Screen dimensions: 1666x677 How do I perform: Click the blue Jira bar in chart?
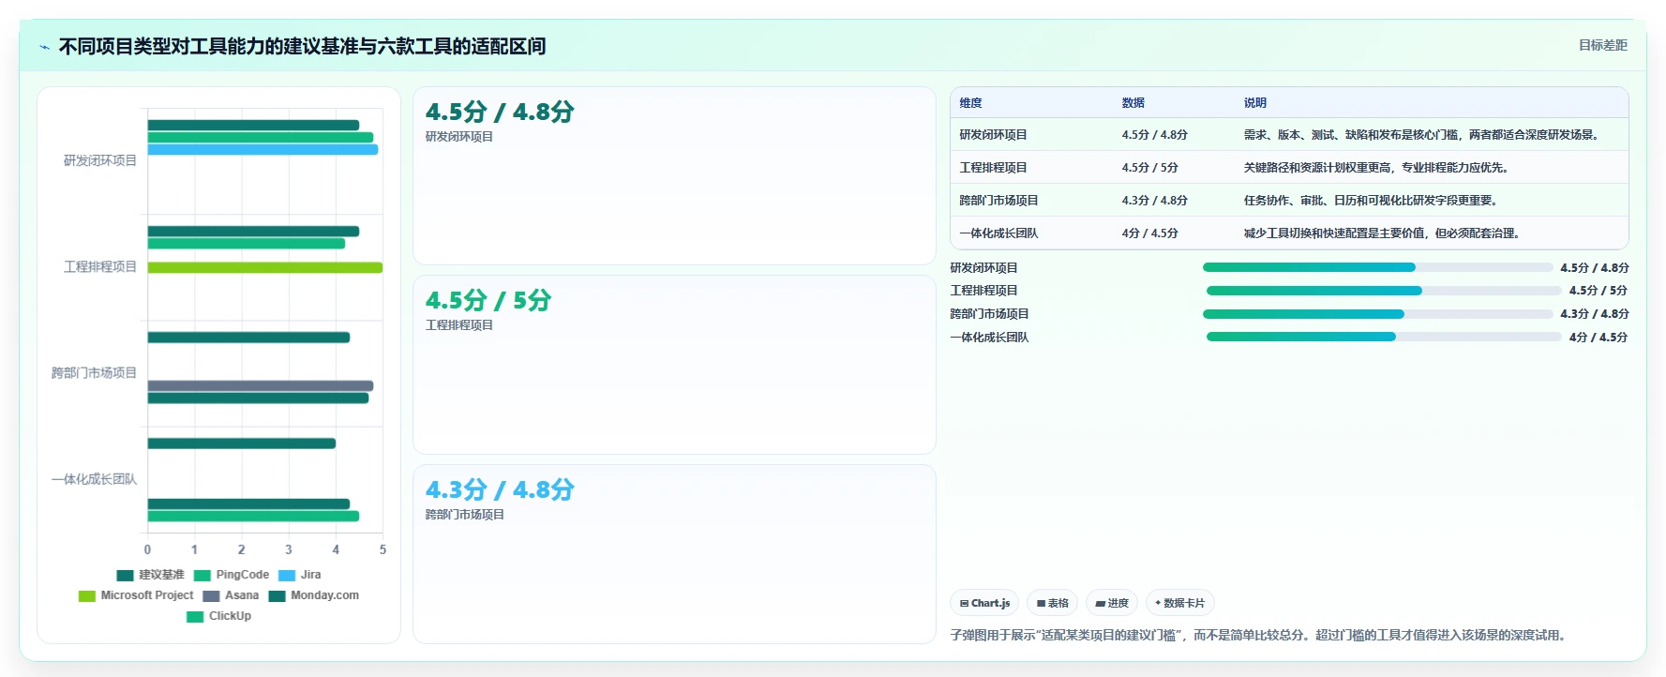tap(263, 150)
